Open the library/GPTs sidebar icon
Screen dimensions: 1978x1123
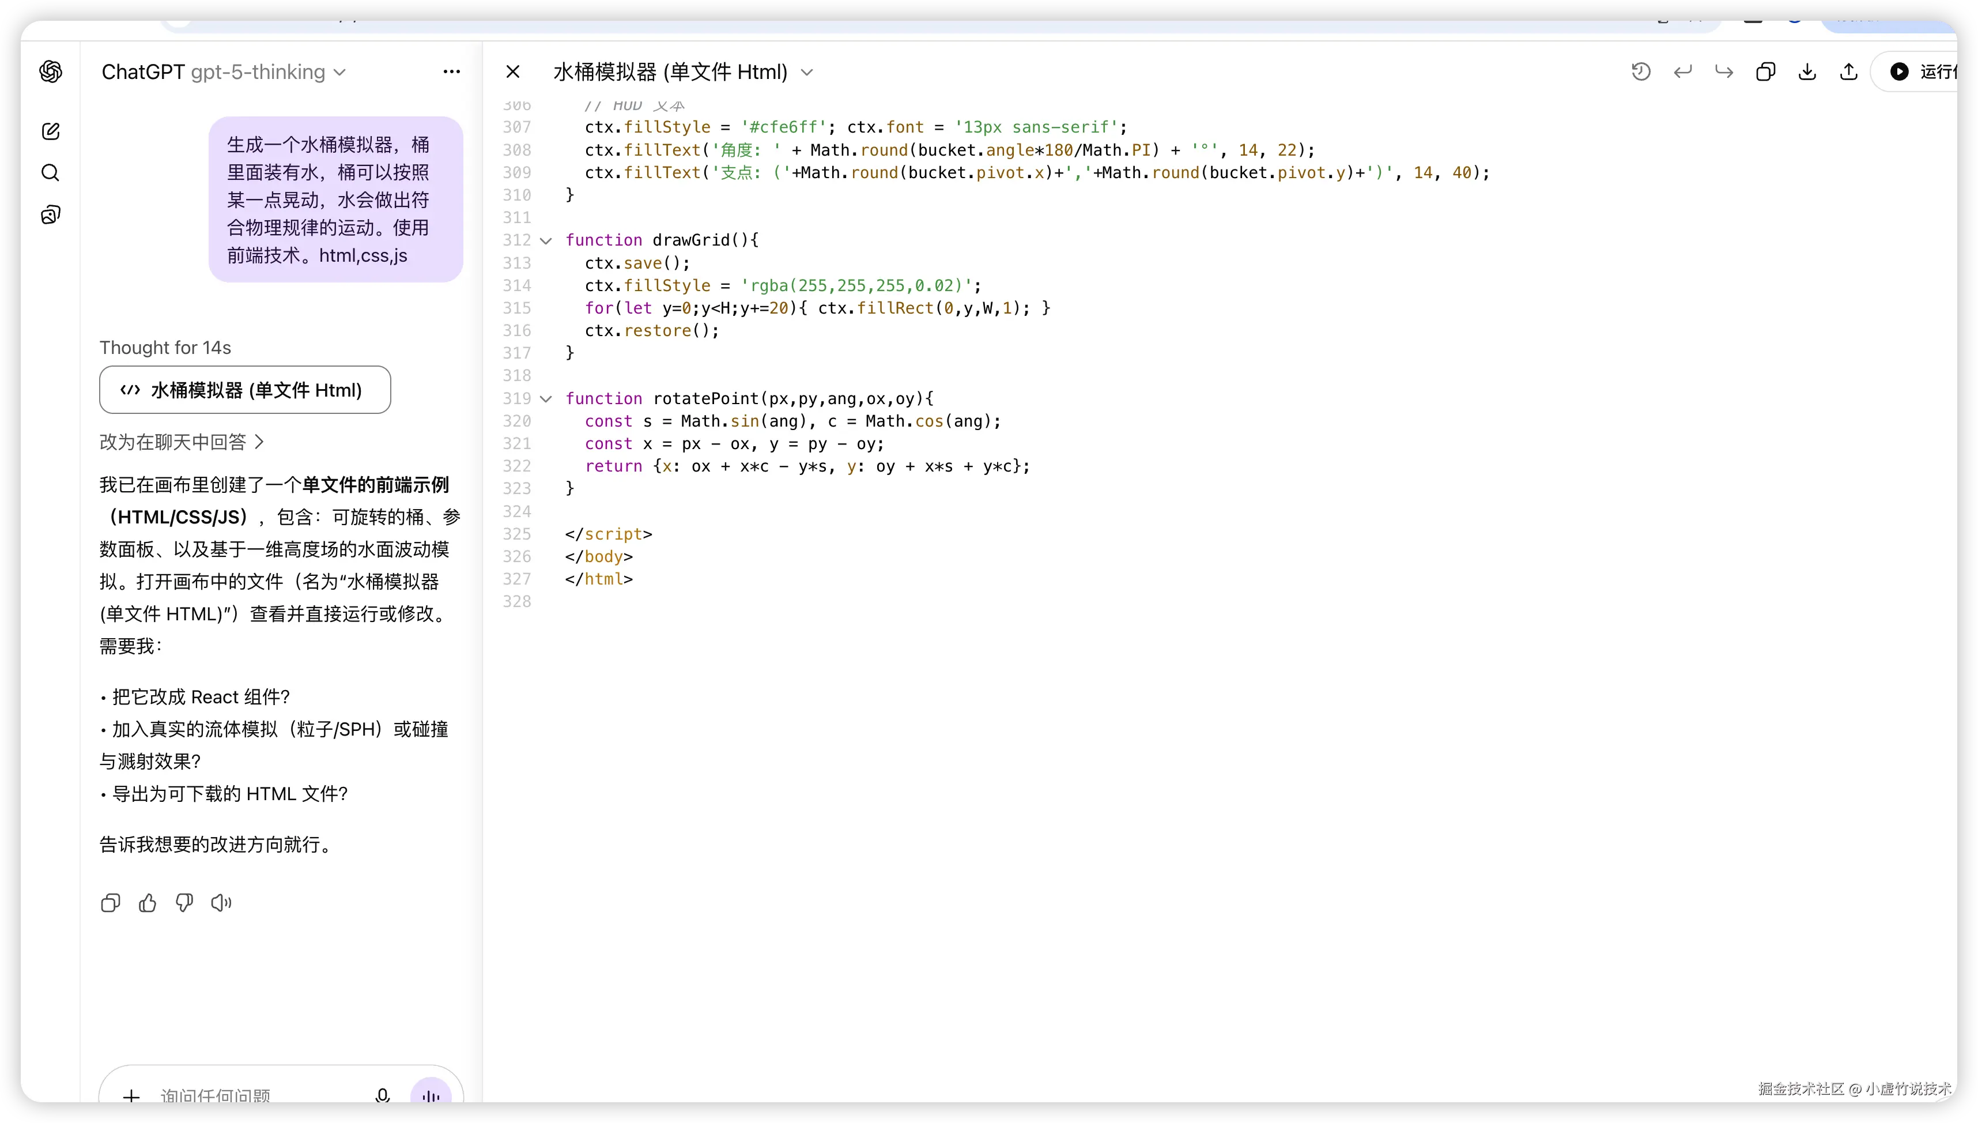pos(51,214)
